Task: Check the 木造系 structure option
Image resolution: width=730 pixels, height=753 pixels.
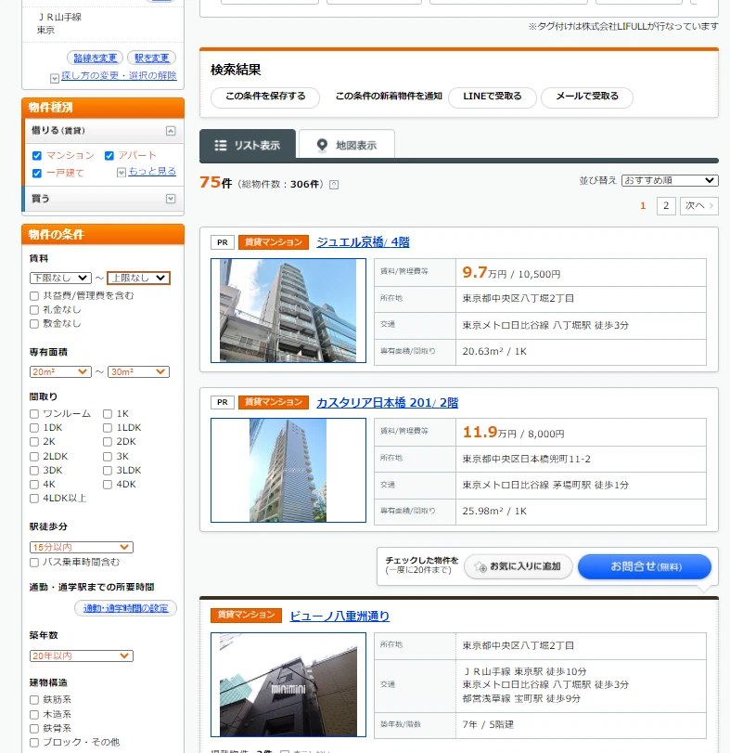Action: point(34,714)
